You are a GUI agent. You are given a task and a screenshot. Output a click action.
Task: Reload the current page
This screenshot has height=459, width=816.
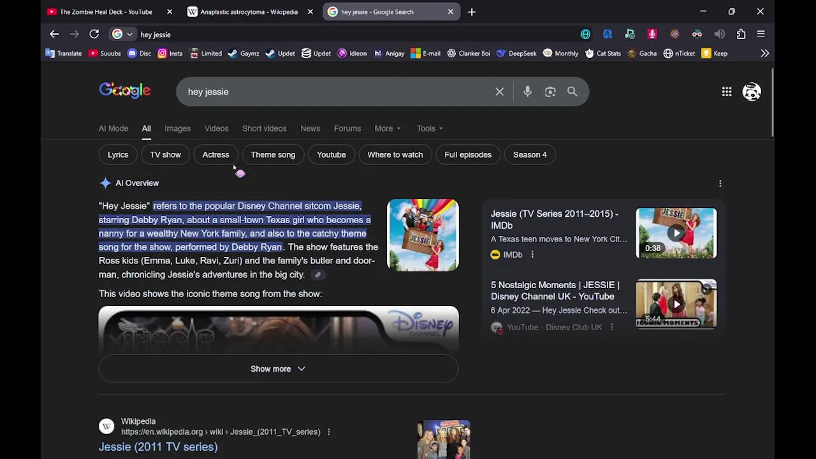[x=94, y=34]
